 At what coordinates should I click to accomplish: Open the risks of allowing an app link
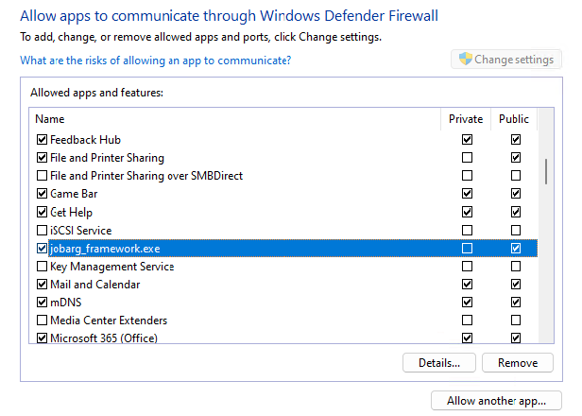coord(156,61)
